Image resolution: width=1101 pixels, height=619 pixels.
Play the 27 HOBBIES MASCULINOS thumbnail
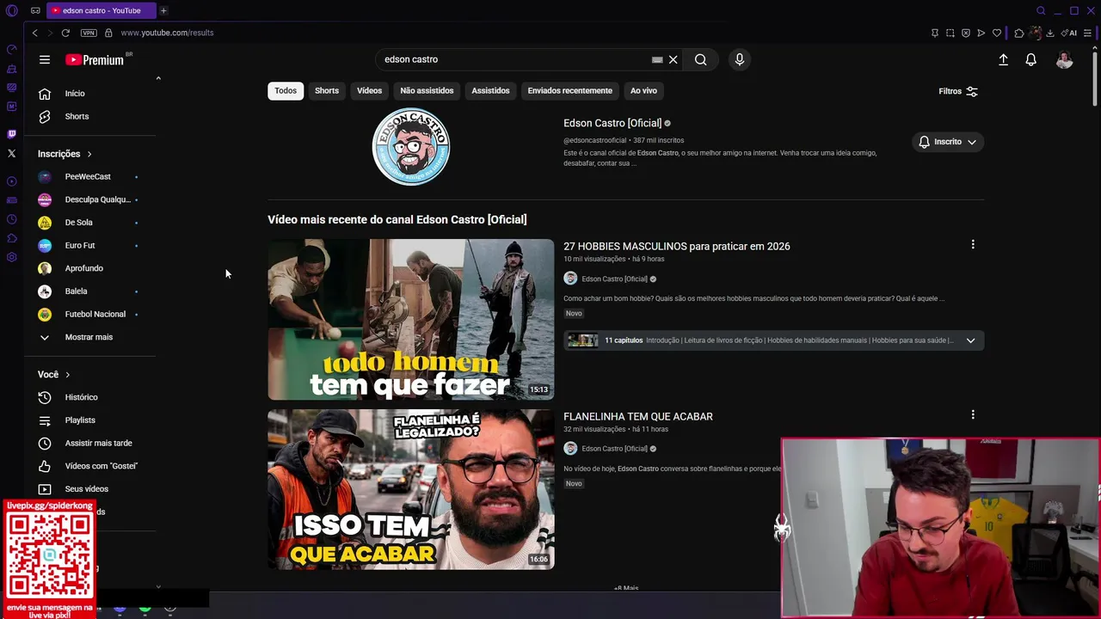(410, 319)
